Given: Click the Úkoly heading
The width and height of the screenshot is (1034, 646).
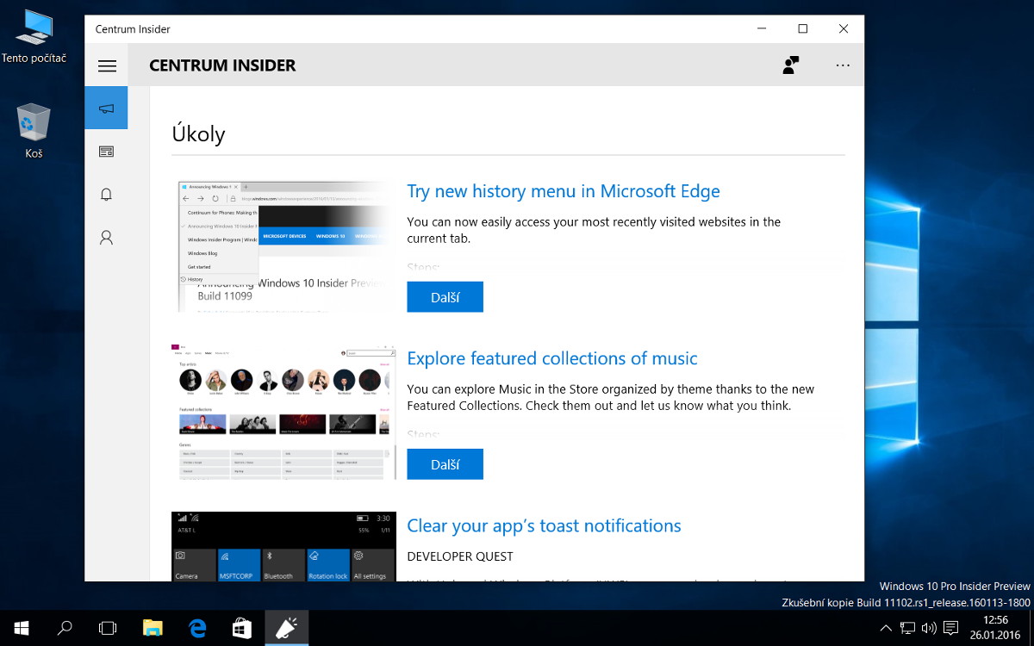Looking at the screenshot, I should (x=198, y=134).
